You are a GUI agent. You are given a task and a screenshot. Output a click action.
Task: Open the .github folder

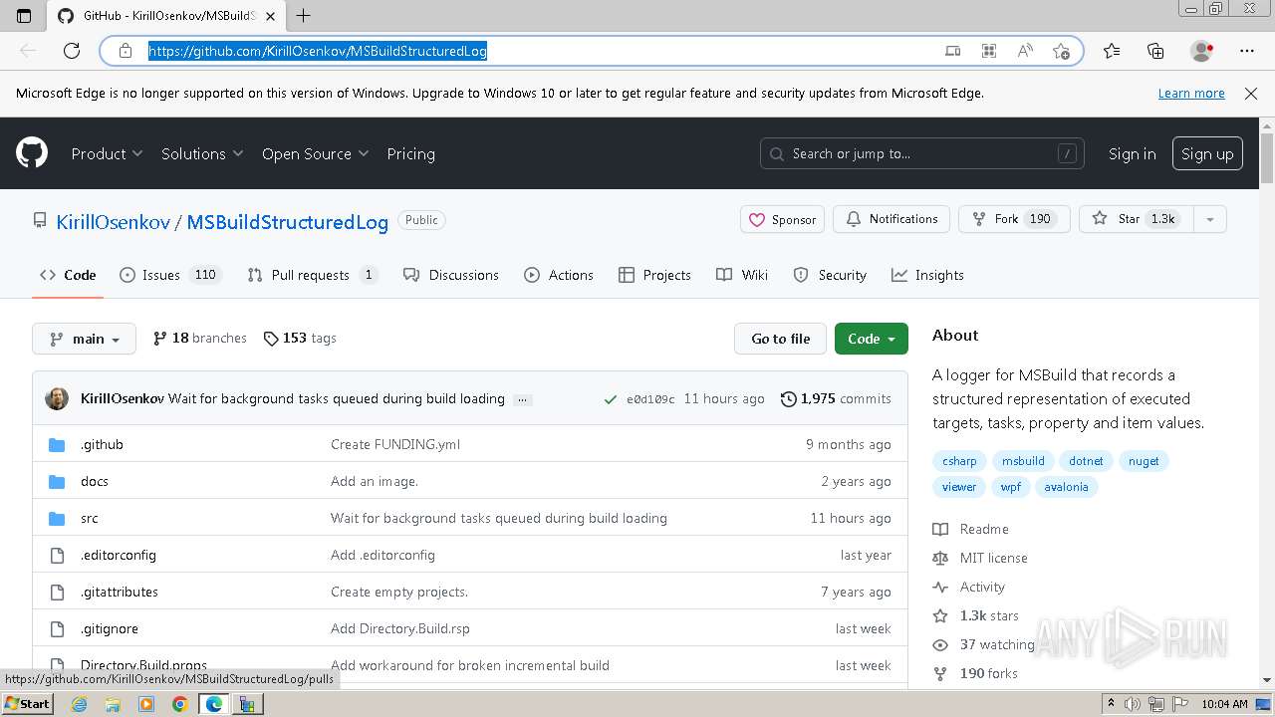[102, 444]
